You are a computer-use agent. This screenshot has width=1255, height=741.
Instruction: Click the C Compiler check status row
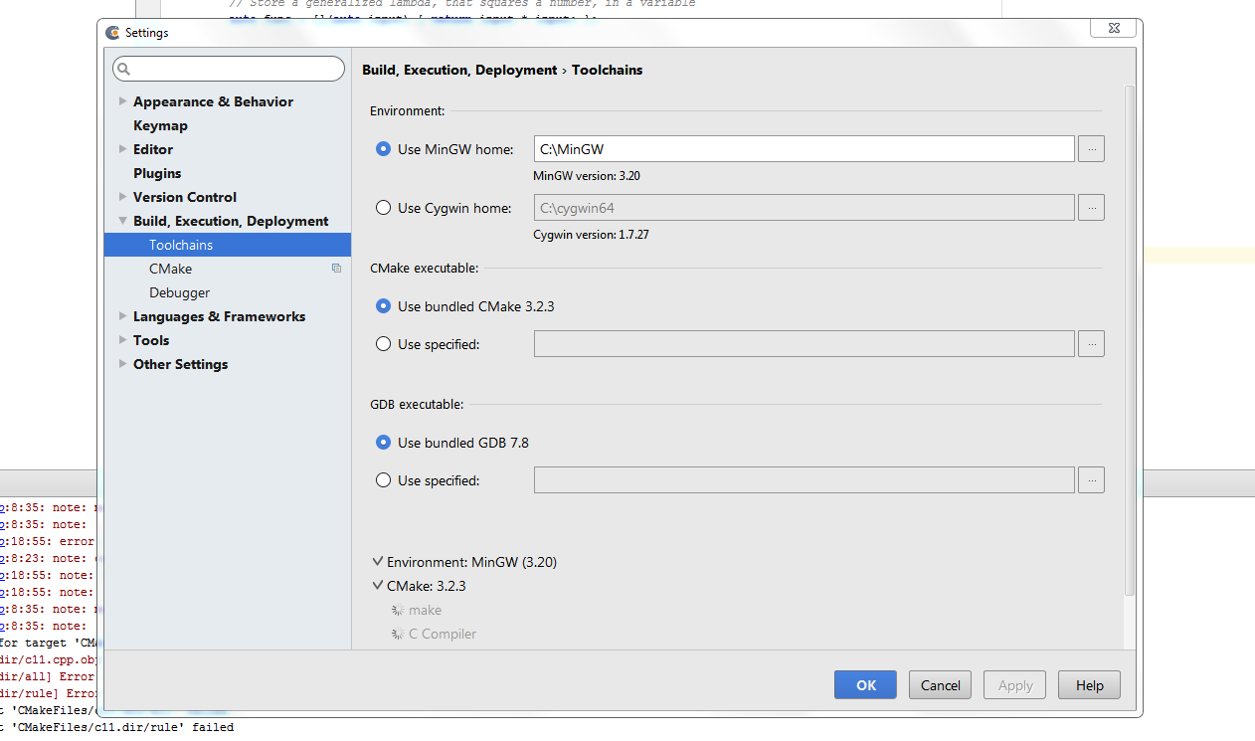[434, 634]
